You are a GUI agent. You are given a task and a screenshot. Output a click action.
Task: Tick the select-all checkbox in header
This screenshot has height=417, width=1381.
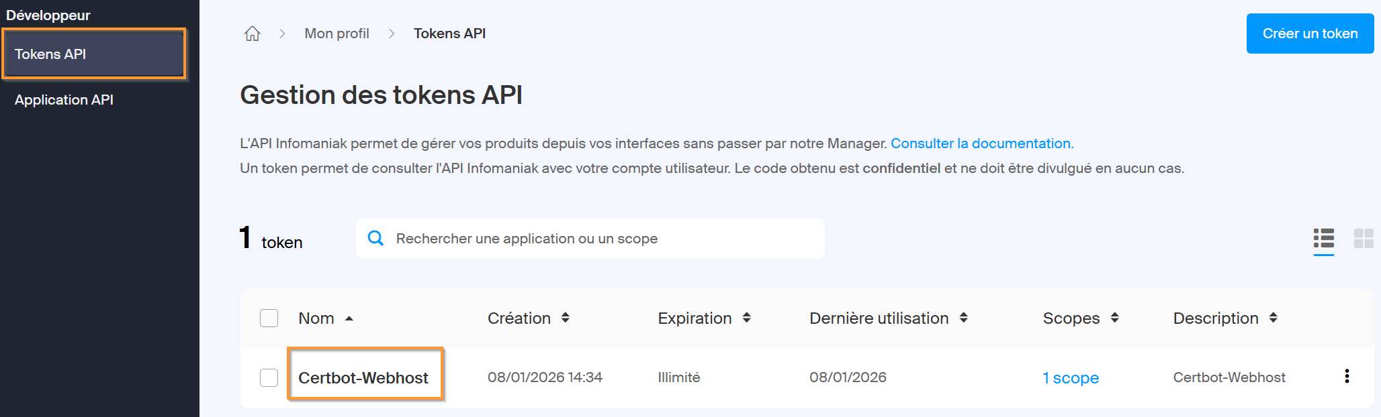click(269, 318)
